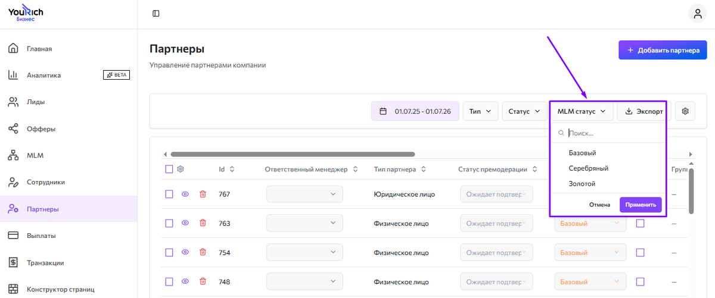Collapse the MLM статус filter dropdown
Image resolution: width=715 pixels, height=298 pixels.
pos(582,111)
